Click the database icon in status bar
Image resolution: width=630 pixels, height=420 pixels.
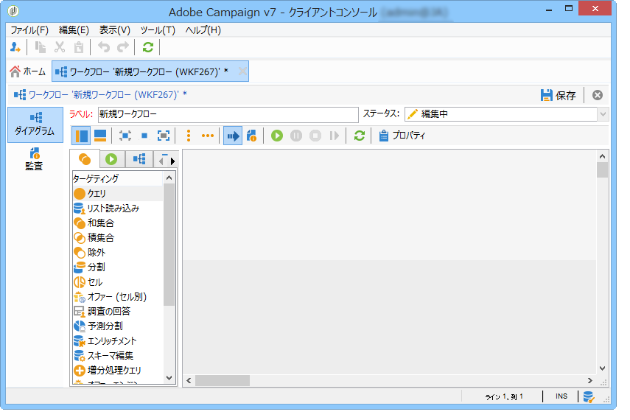pos(589,397)
